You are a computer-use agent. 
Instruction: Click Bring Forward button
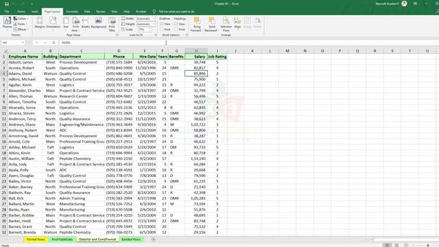(197, 24)
